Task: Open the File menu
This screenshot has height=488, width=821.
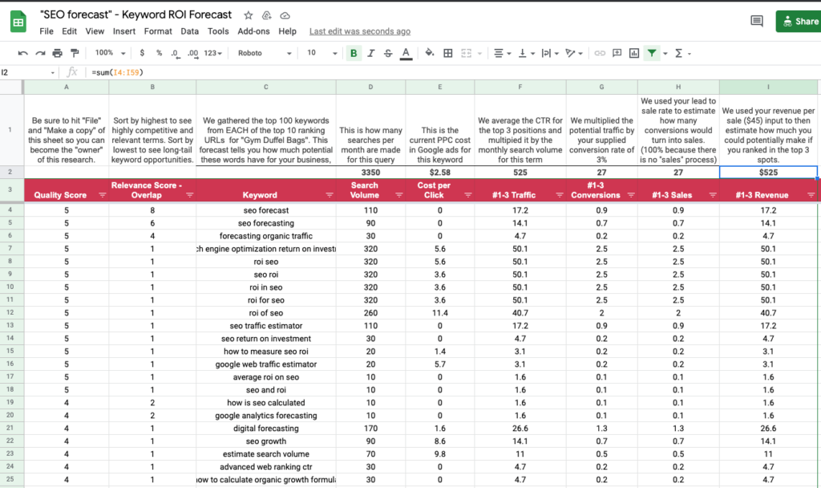Action: point(47,31)
